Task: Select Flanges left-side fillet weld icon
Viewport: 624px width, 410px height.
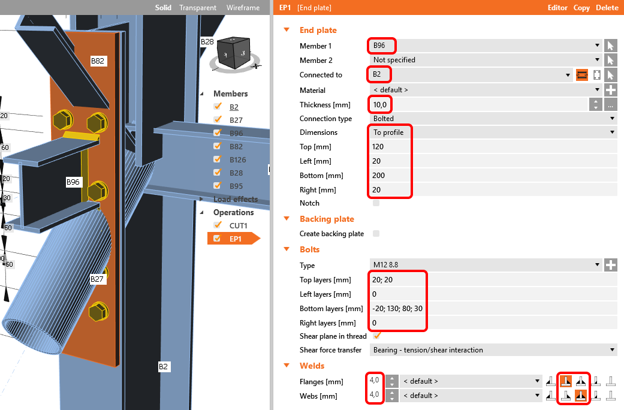Action: (551, 381)
